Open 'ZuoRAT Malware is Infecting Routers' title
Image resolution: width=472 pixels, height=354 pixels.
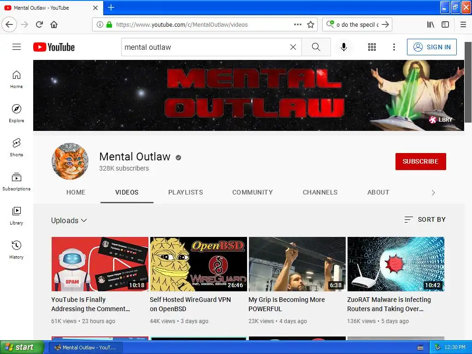point(389,304)
